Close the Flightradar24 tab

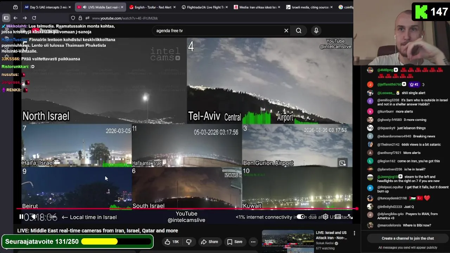(227, 7)
